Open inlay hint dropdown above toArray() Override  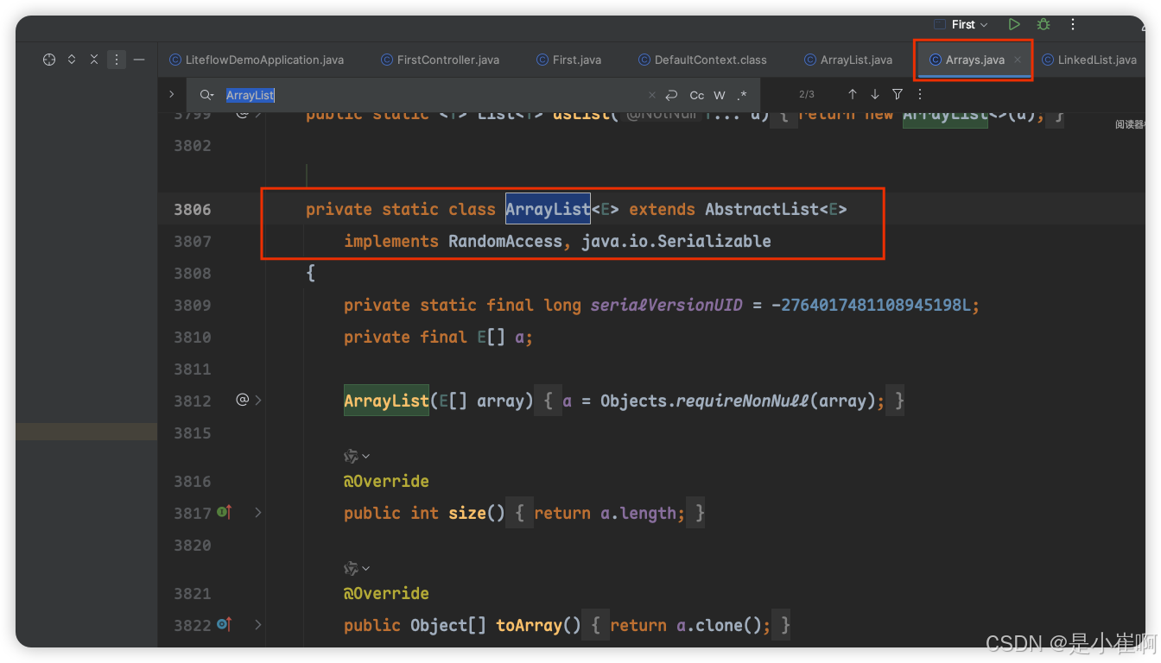(357, 568)
